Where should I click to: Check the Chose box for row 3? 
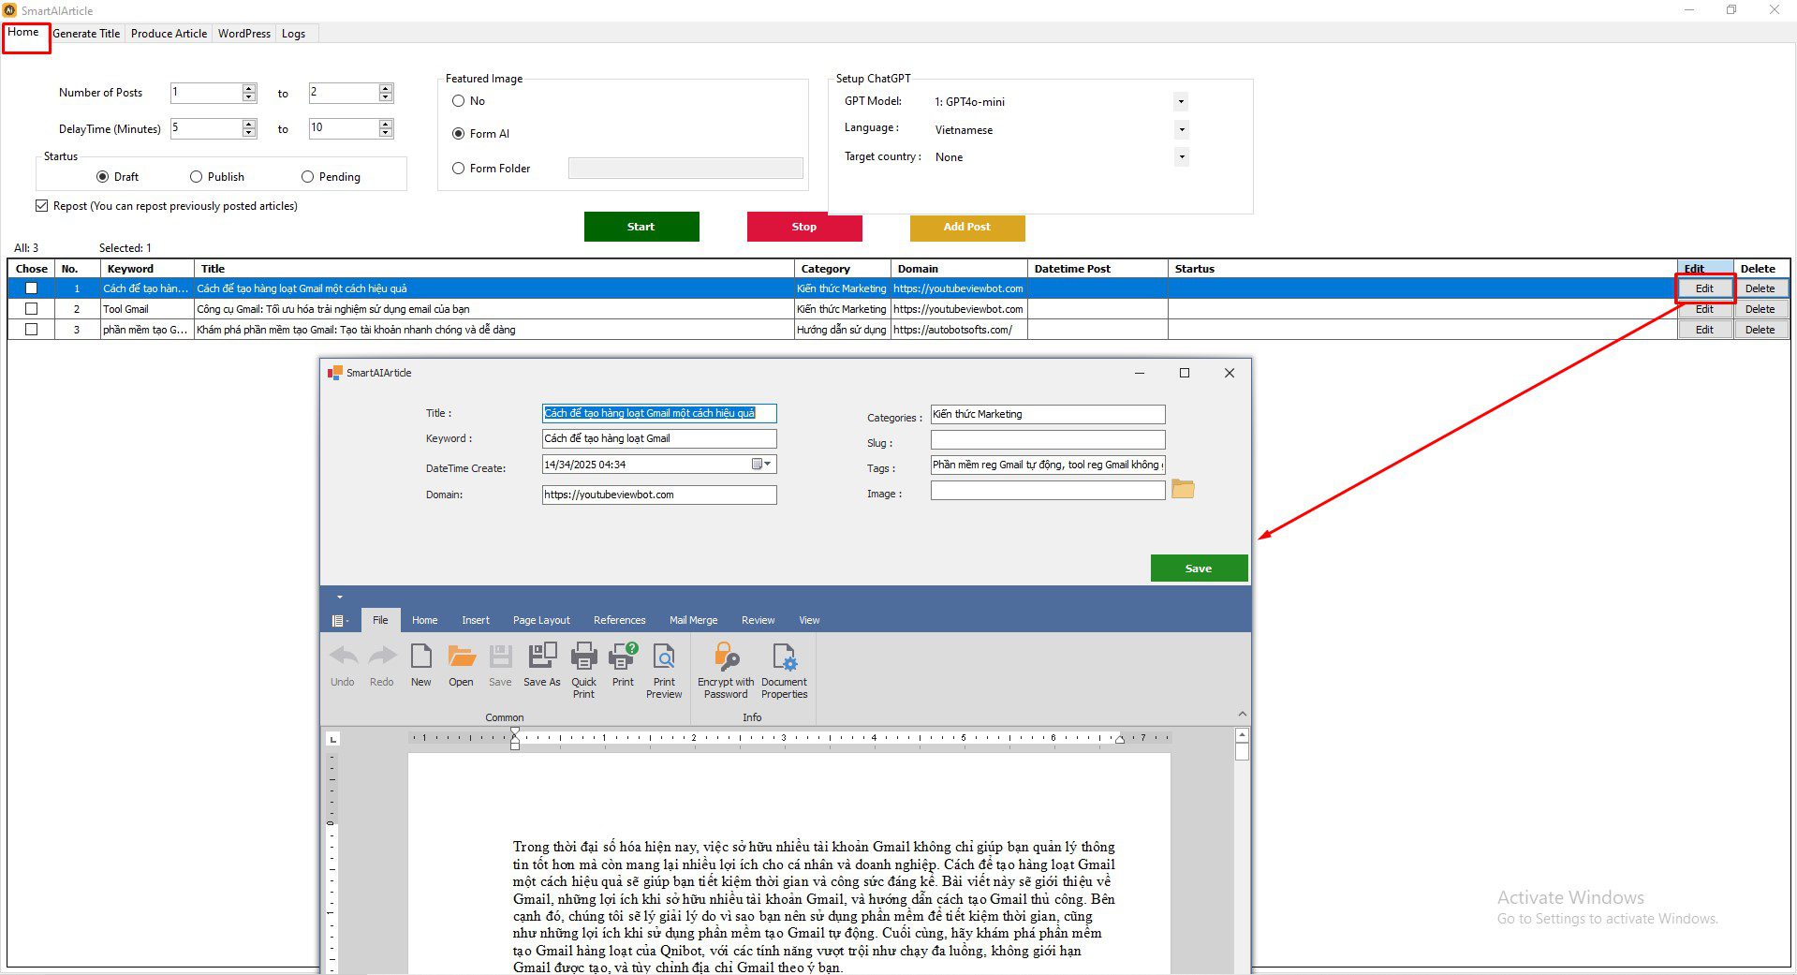(x=32, y=330)
